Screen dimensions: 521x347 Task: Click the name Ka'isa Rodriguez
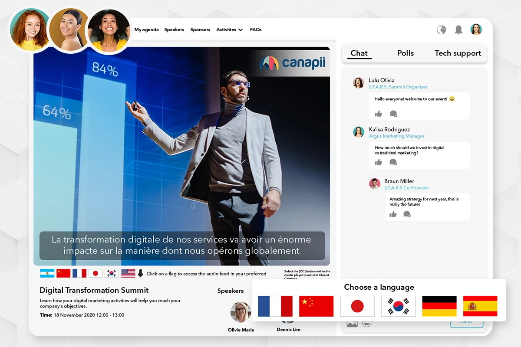389,129
